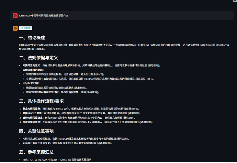The image size is (237, 163).
Task: Click the bullet label IRB/IEC 的作用
Action: [31, 83]
